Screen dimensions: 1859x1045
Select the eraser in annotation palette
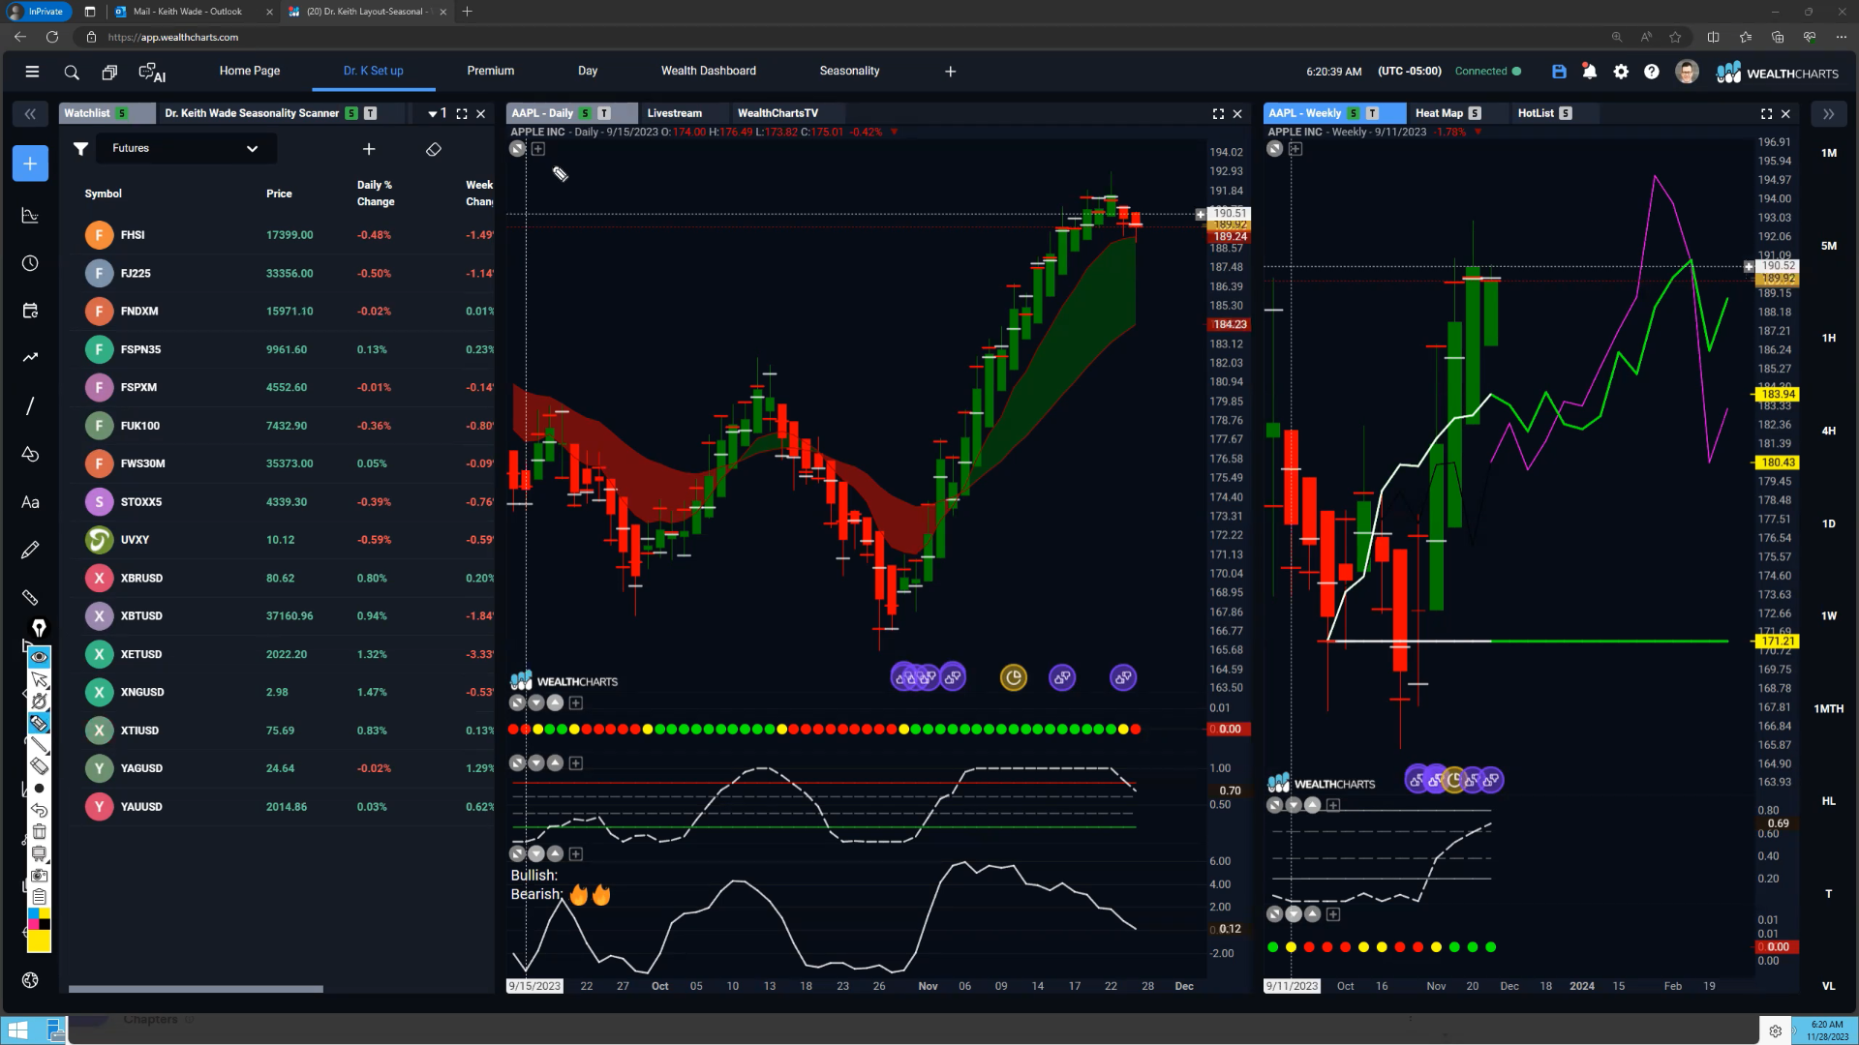(39, 766)
